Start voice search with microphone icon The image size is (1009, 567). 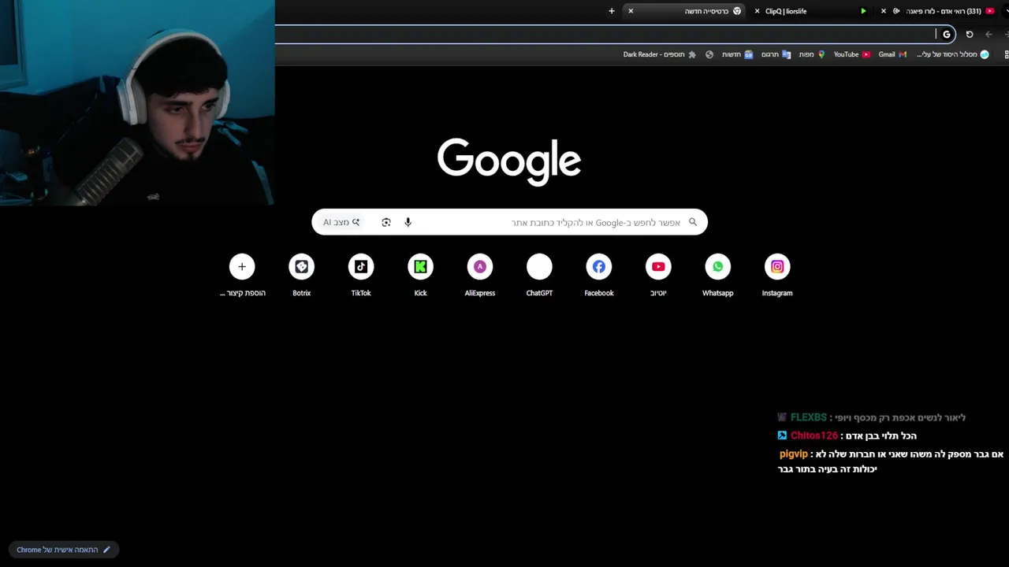click(x=408, y=222)
